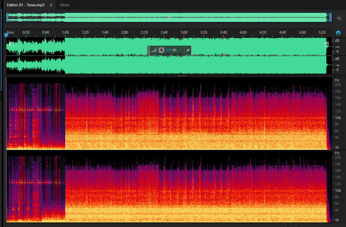
Task: Click the lower channel's dB scale label
Action: pyautogui.click(x=337, y=59)
